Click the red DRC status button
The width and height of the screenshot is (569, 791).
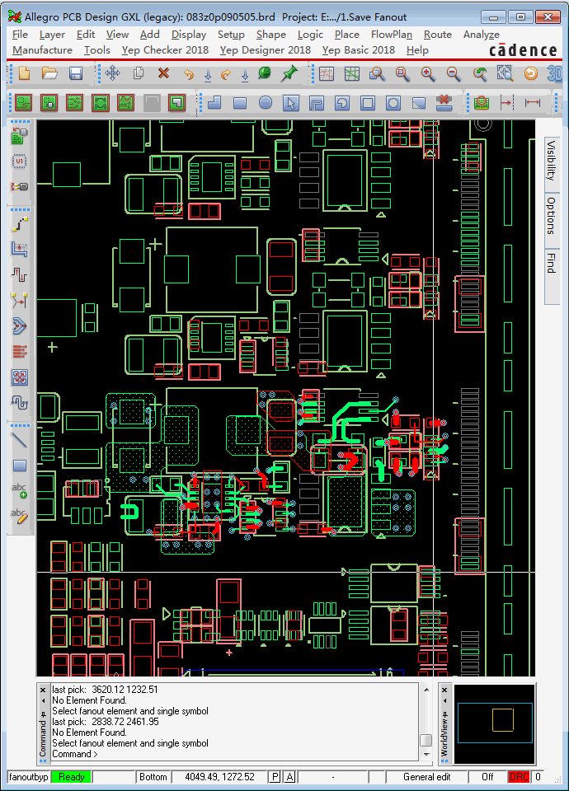519,777
